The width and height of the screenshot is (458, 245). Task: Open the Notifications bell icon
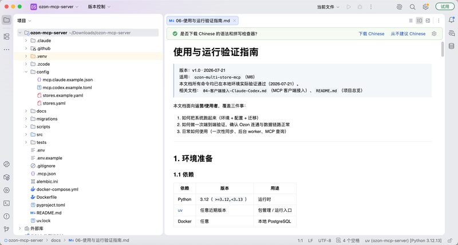pyautogui.click(x=452, y=20)
